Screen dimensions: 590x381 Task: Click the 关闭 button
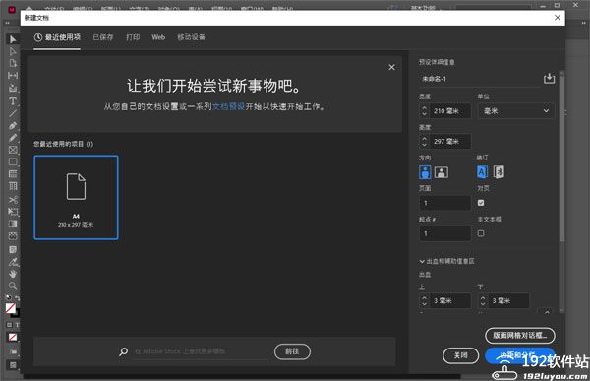(x=460, y=355)
